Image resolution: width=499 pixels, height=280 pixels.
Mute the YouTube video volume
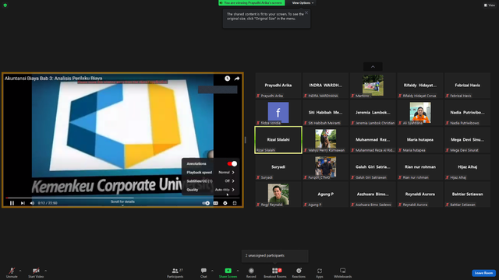coord(32,203)
